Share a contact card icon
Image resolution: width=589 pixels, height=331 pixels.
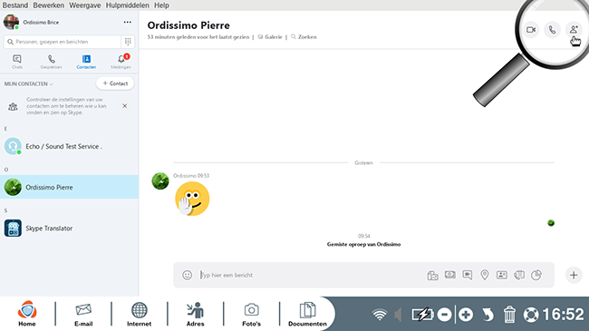502,275
